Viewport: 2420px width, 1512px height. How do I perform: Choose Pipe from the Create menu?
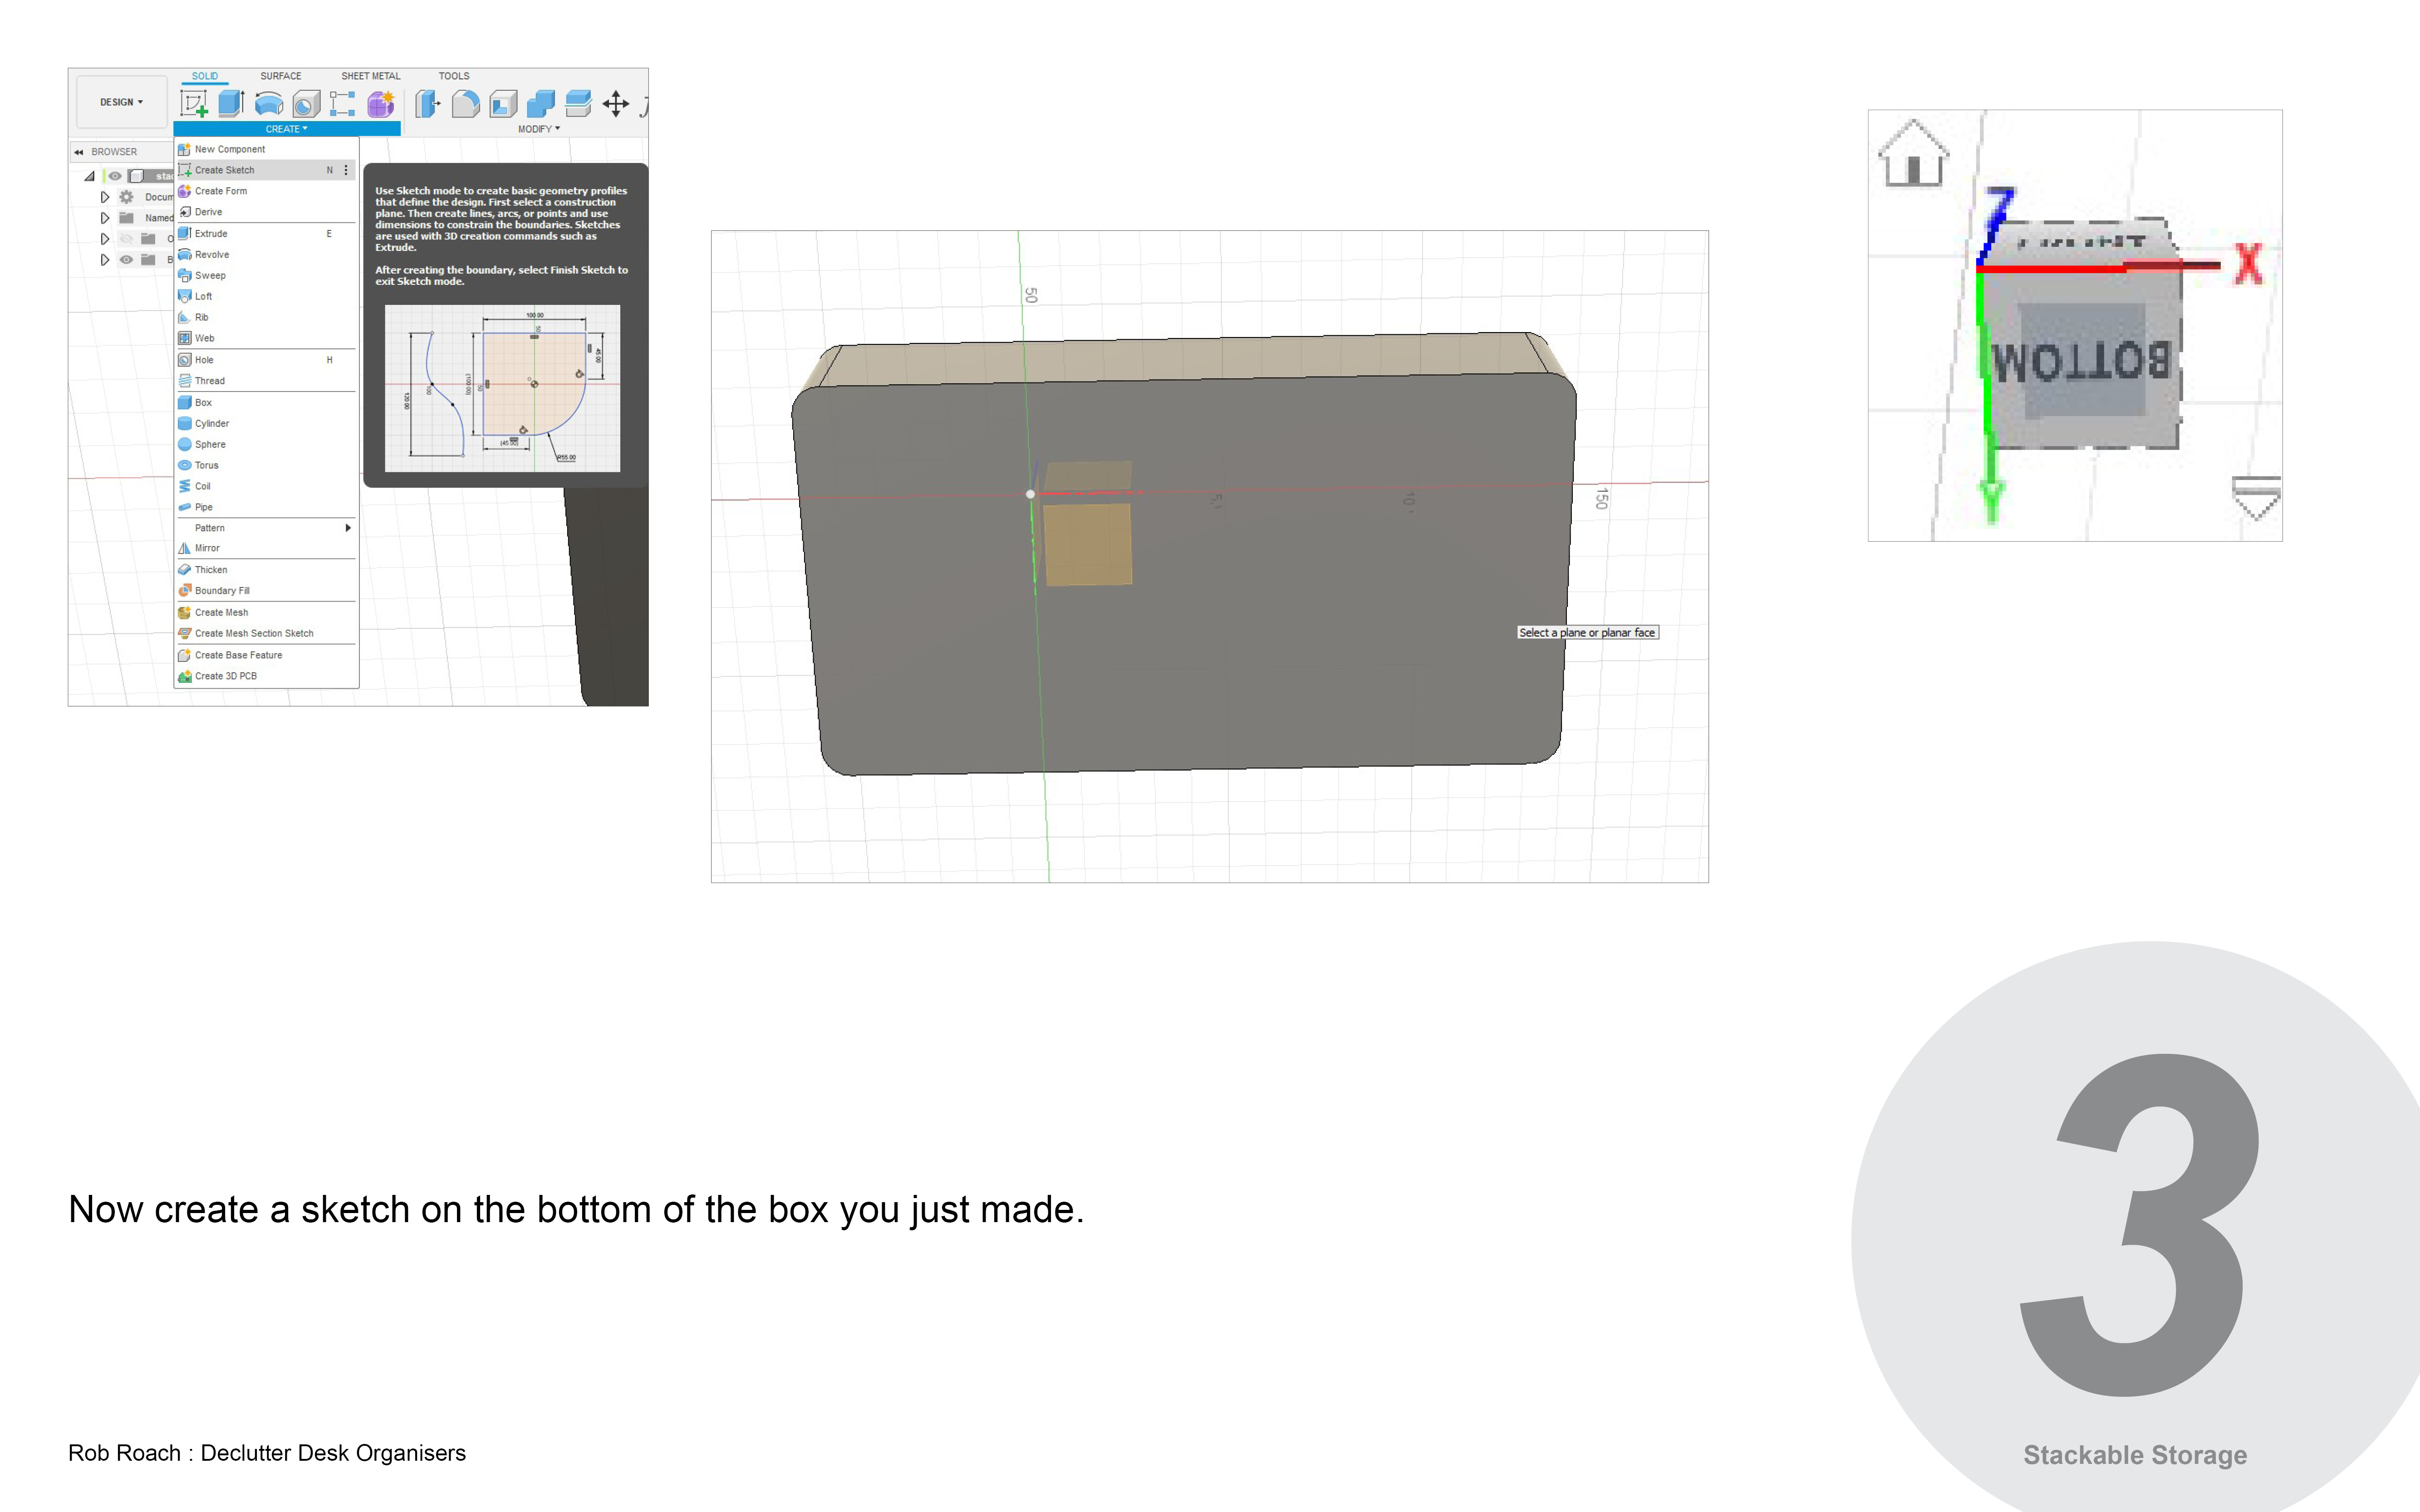click(x=266, y=508)
